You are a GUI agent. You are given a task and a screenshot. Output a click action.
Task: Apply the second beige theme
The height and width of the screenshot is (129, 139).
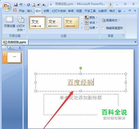(x=54, y=23)
